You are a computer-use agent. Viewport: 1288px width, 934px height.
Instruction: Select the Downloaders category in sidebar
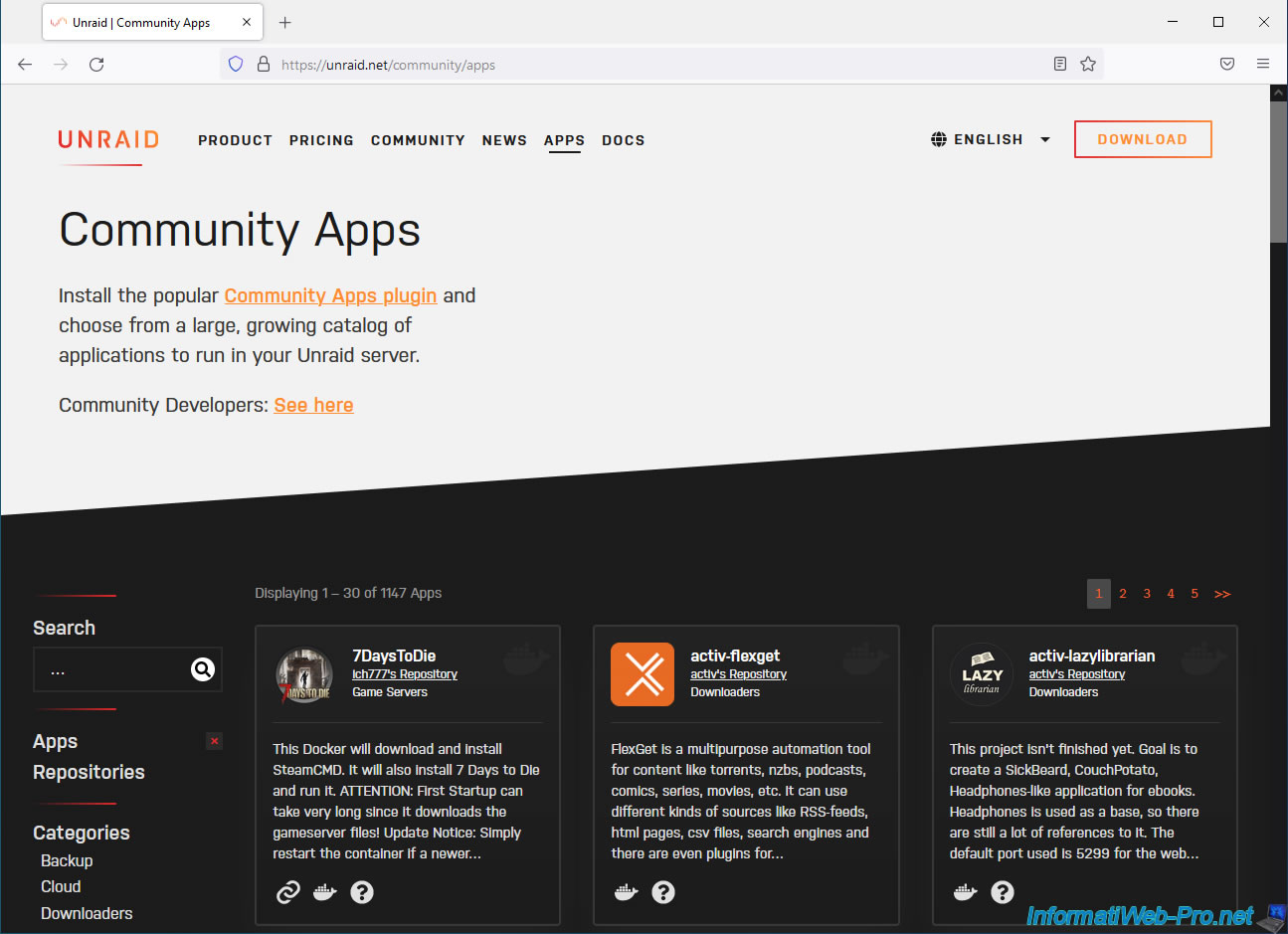click(87, 913)
